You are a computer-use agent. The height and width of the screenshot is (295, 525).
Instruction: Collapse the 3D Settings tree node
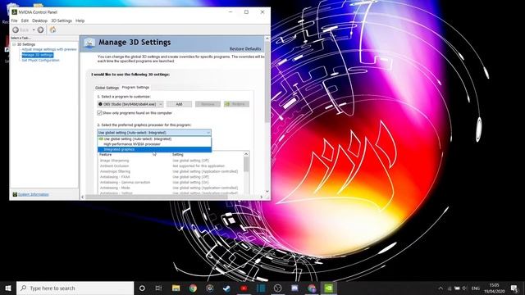(x=14, y=44)
